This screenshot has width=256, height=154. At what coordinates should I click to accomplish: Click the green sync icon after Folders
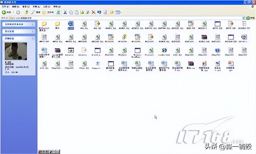58,12
